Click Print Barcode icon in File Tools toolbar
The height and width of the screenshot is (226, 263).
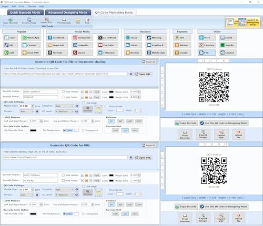64,20
